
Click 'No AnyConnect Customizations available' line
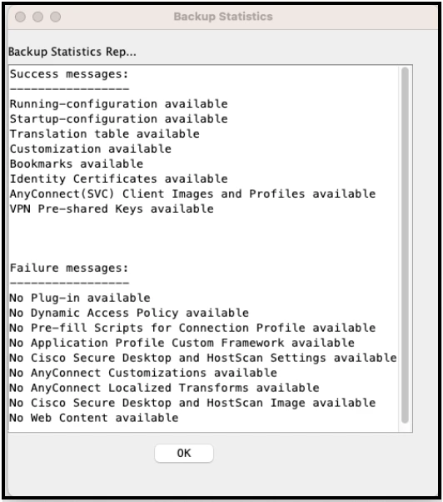point(143,373)
